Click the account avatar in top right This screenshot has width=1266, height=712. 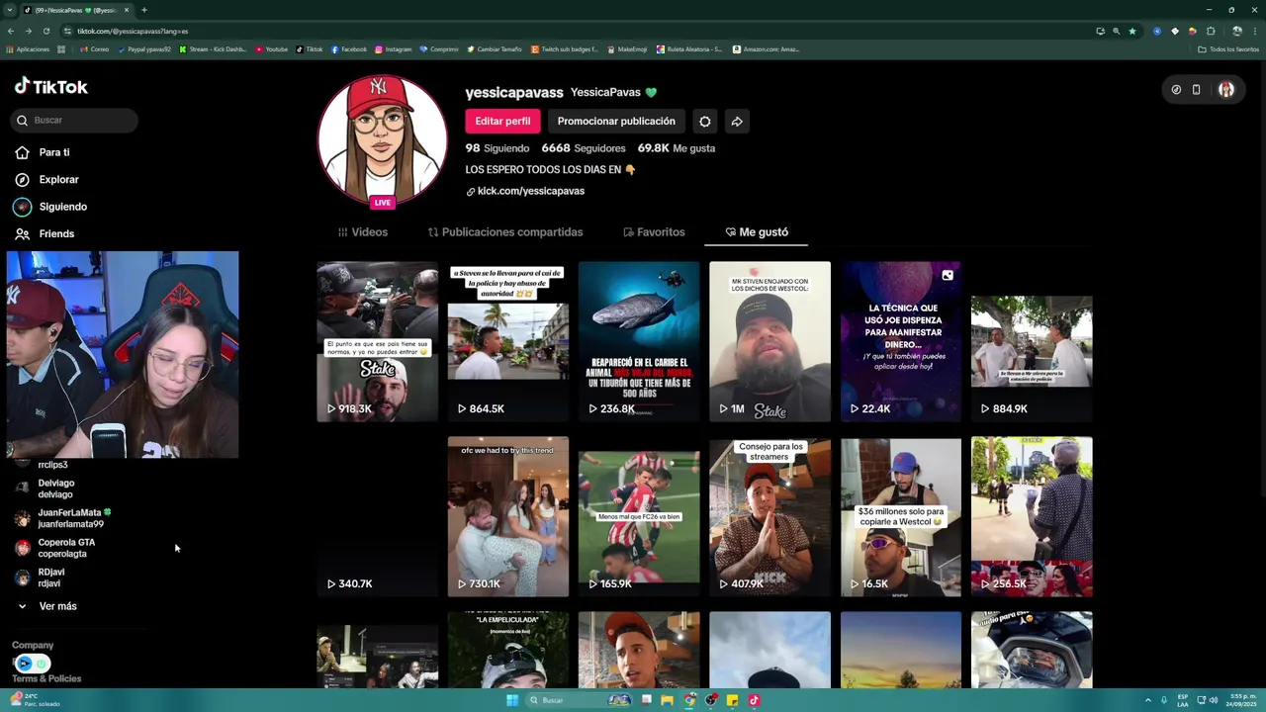(x=1226, y=90)
